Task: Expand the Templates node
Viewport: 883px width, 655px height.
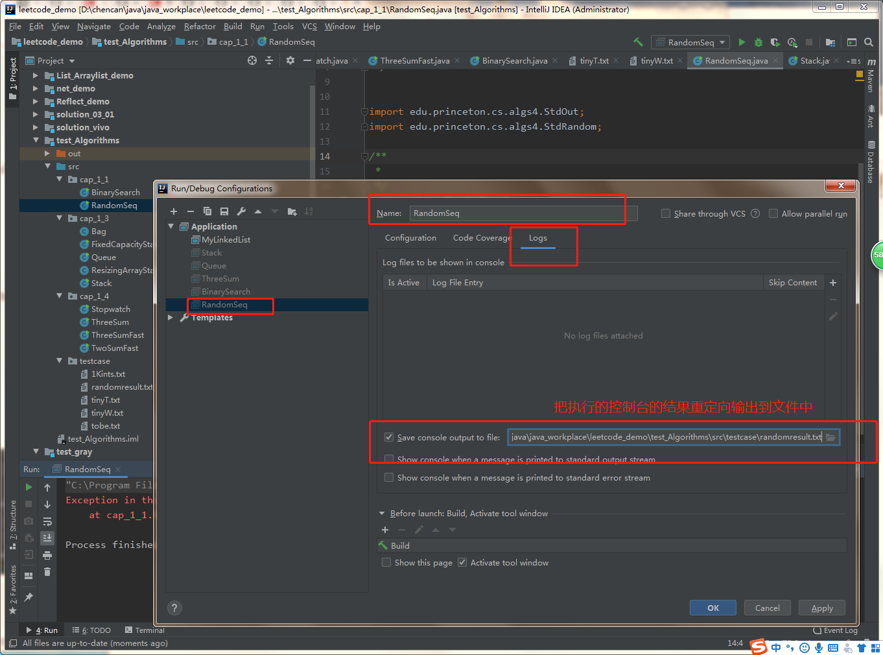Action: 171,317
